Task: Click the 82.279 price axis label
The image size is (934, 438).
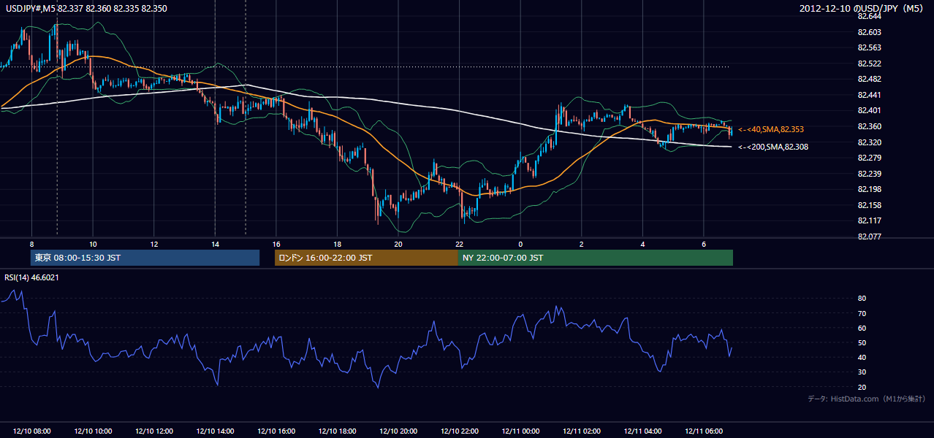Action: pyautogui.click(x=869, y=158)
